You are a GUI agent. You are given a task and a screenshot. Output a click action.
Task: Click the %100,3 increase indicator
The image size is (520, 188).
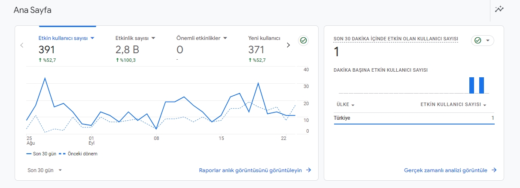pos(126,60)
